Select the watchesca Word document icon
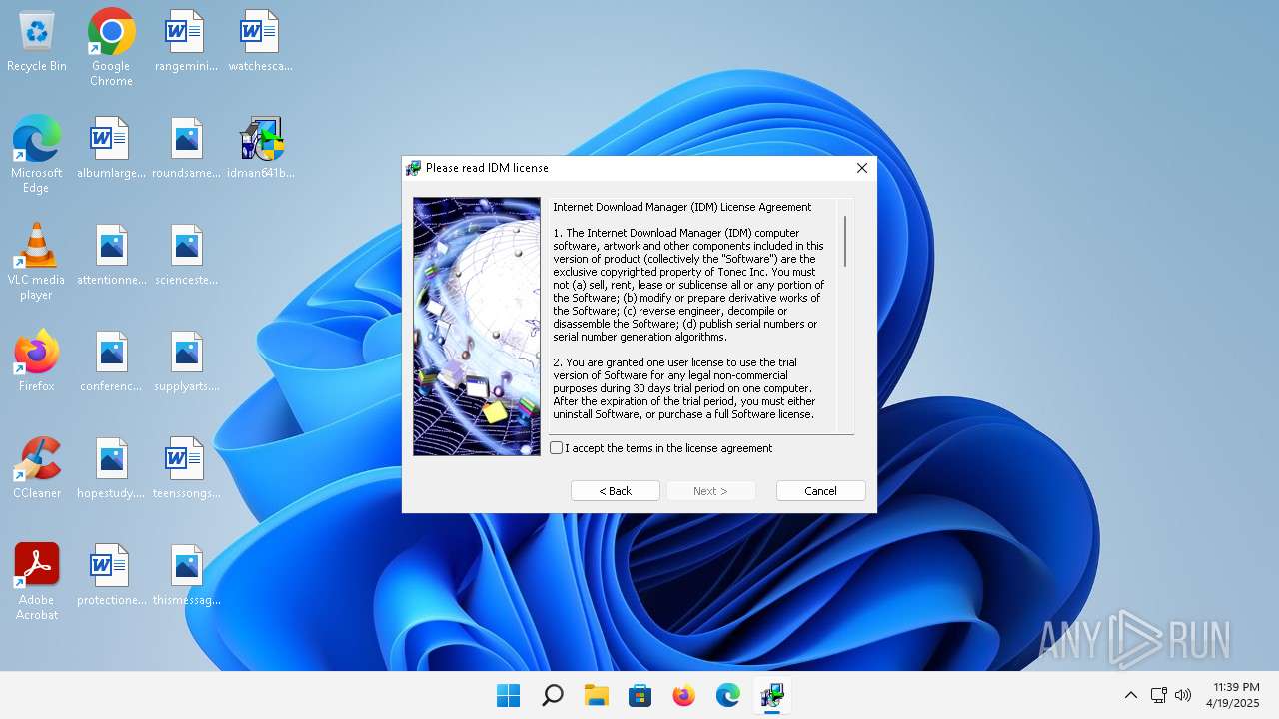Screen dimensions: 1279x719 pyautogui.click(x=260, y=42)
